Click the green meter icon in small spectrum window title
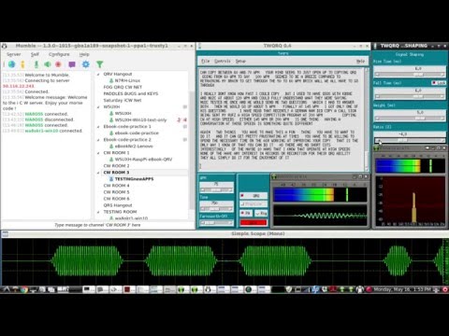The image size is (449, 336). pyautogui.click(x=377, y=148)
